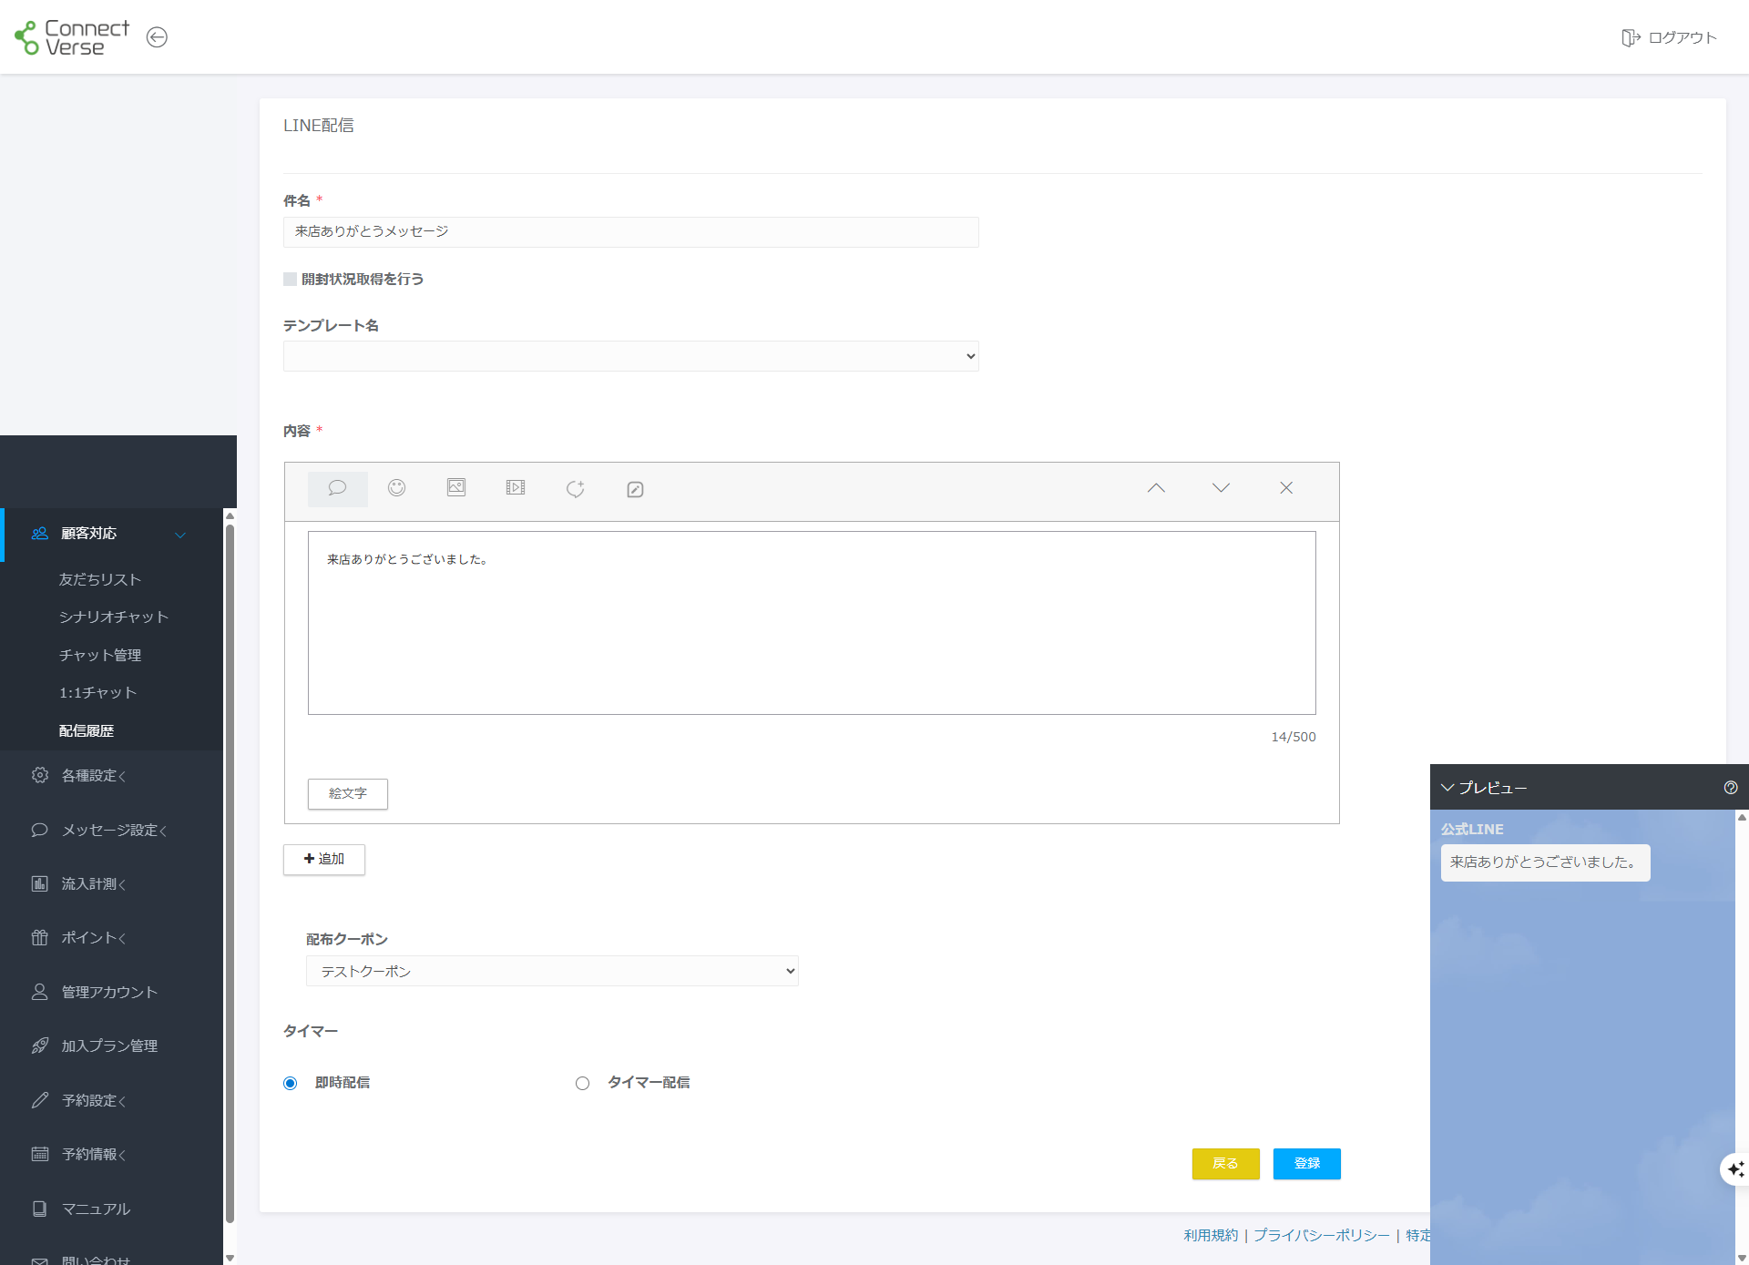Open preview help question mark icon
Screen dimensions: 1749x1265
[x=1731, y=788]
